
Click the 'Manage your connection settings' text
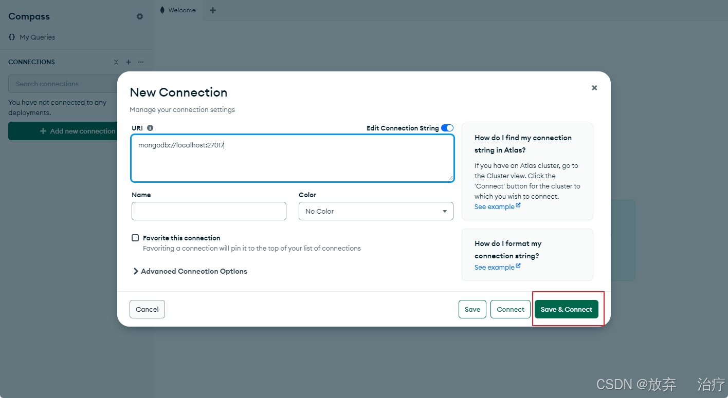point(182,109)
